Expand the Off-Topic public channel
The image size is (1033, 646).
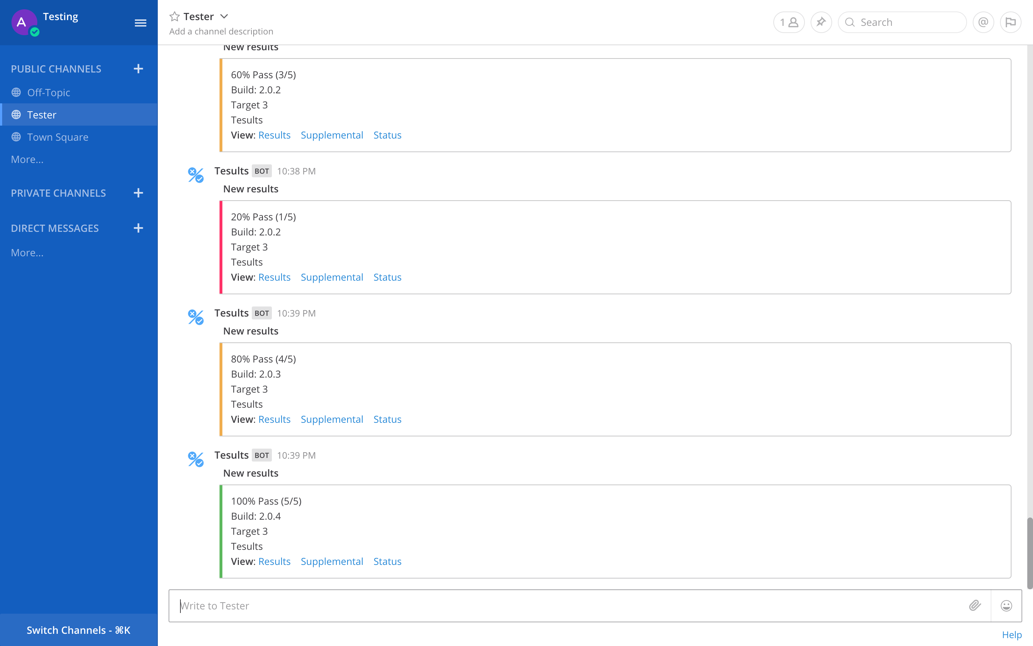click(48, 92)
